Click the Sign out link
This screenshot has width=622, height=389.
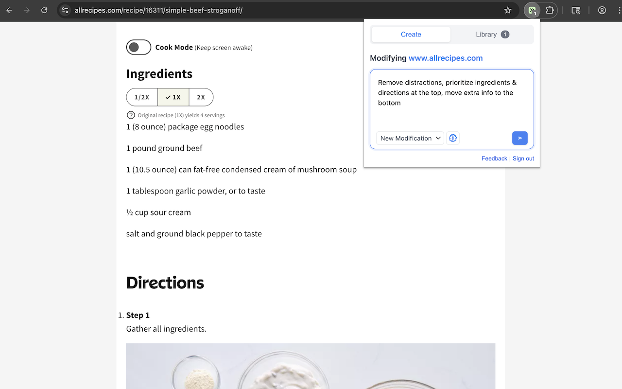tap(523, 159)
